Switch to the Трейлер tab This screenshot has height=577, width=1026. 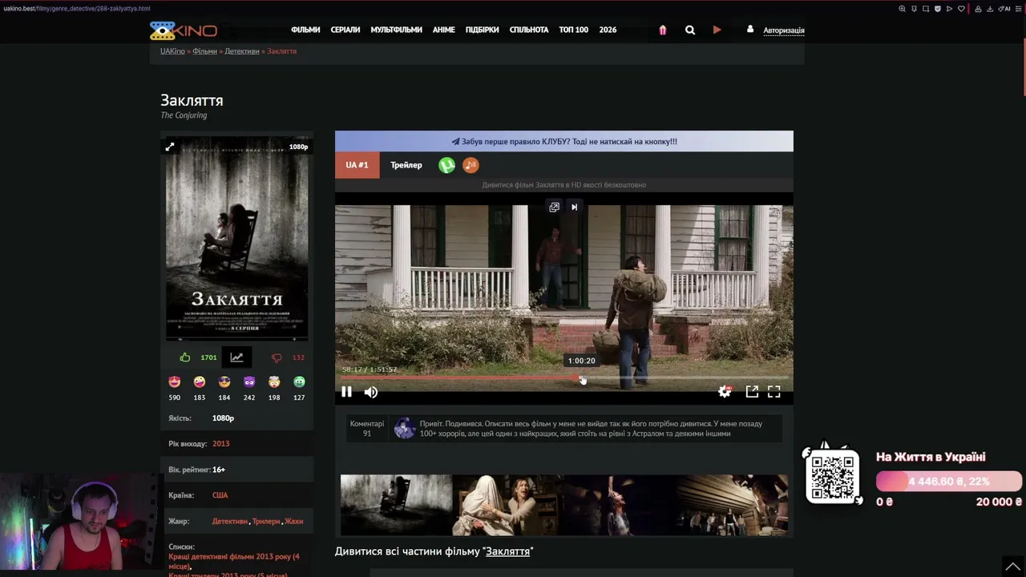406,165
